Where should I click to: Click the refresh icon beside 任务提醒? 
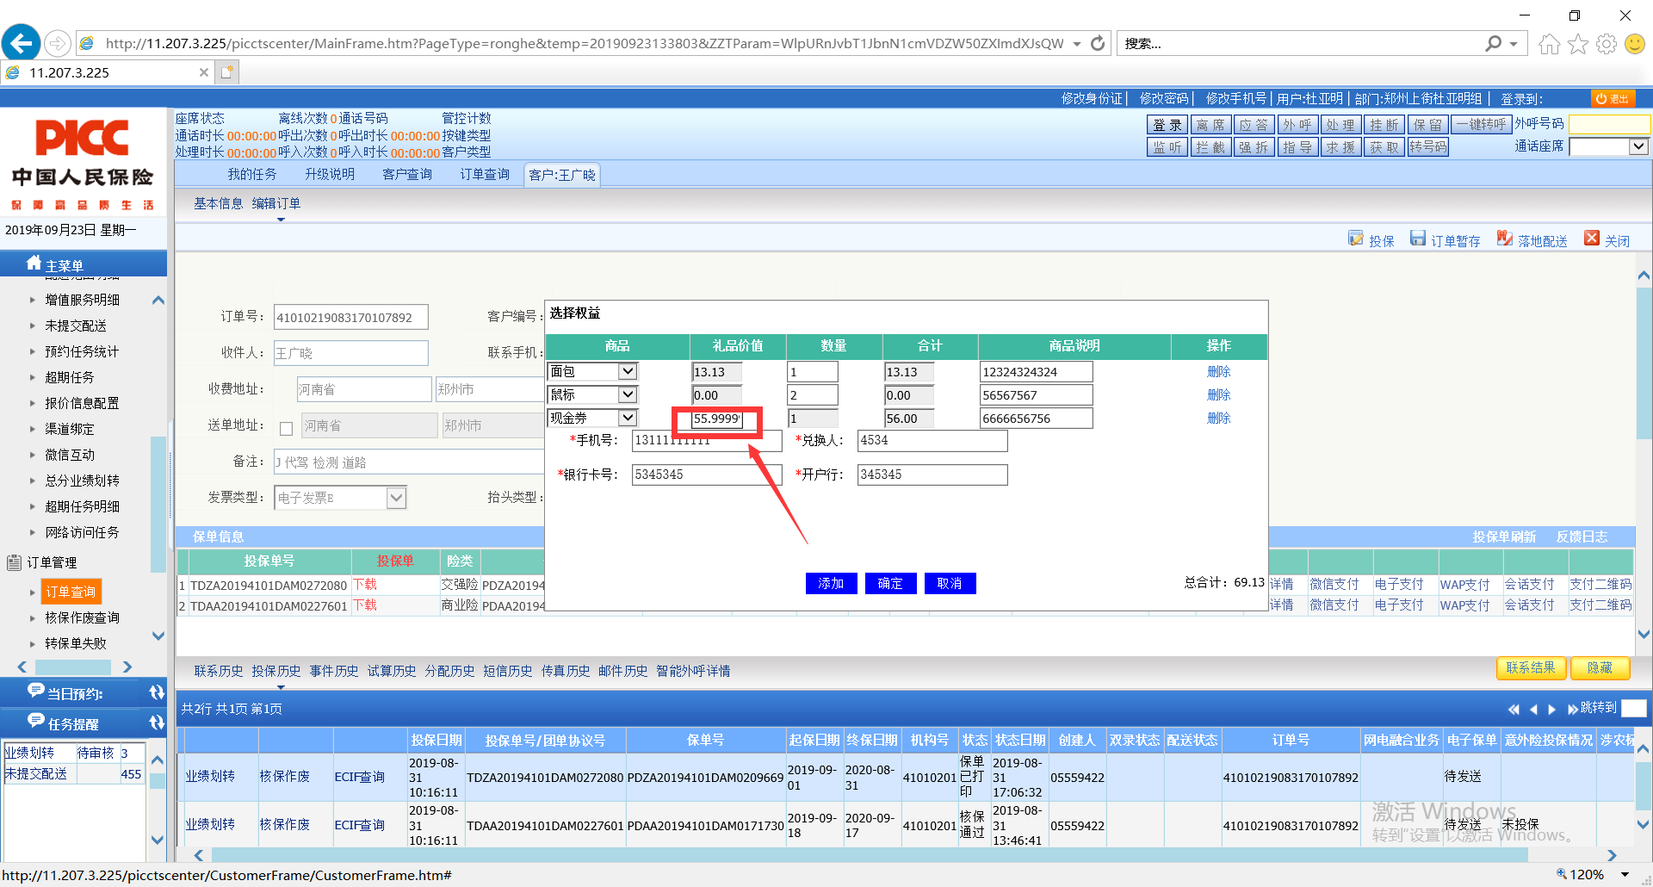[157, 723]
